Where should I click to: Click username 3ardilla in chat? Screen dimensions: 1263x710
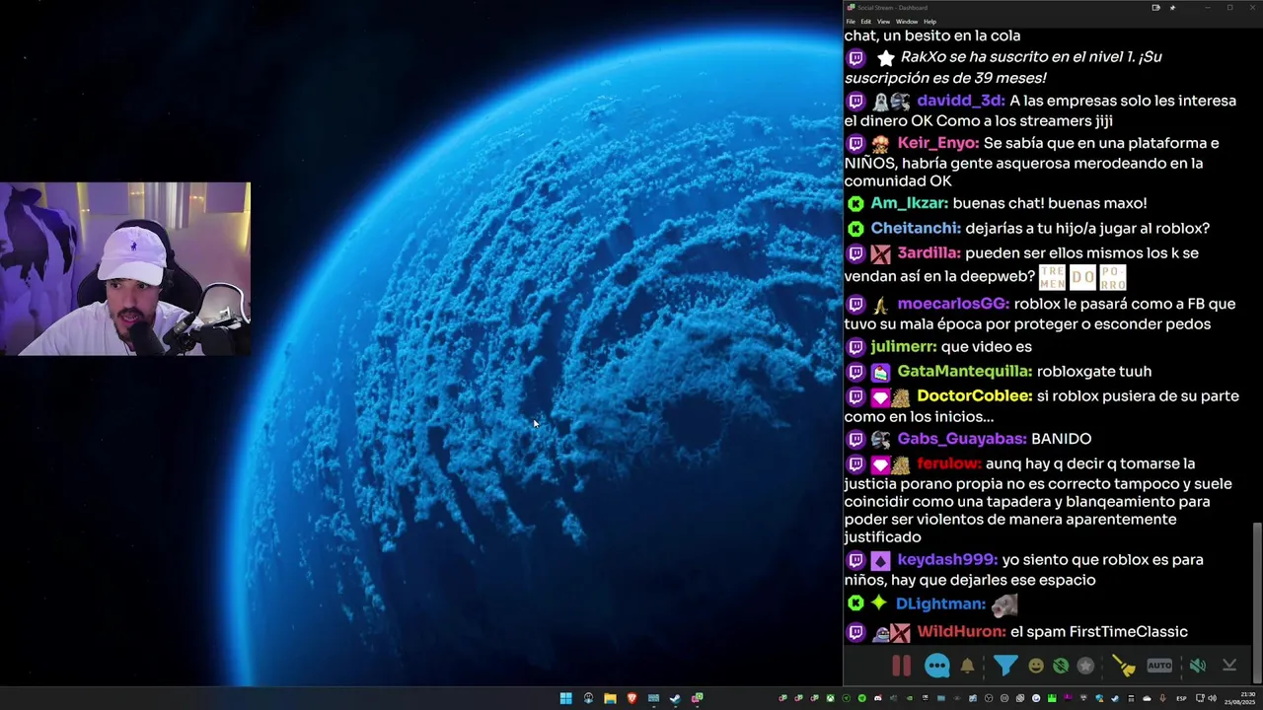(929, 252)
